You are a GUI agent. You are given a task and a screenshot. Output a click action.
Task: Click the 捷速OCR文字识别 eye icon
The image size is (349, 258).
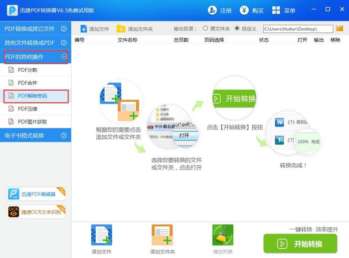pos(13,212)
